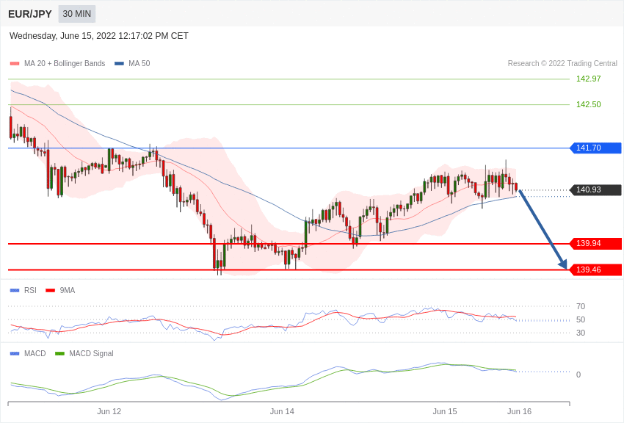Click the RSI 30 level label
This screenshot has width=624, height=423.
coord(581,333)
